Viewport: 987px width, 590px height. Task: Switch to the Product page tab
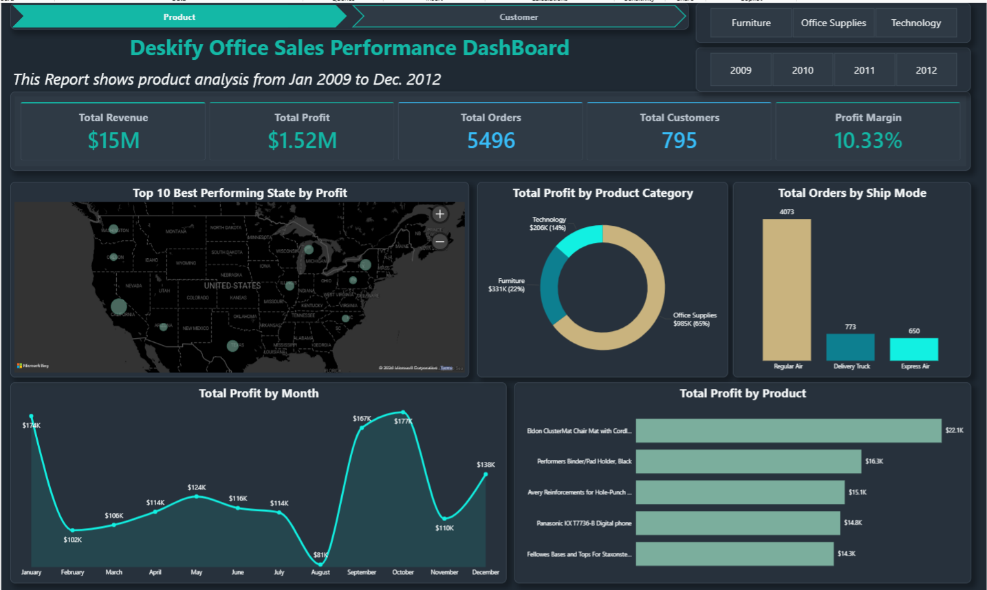pyautogui.click(x=179, y=17)
